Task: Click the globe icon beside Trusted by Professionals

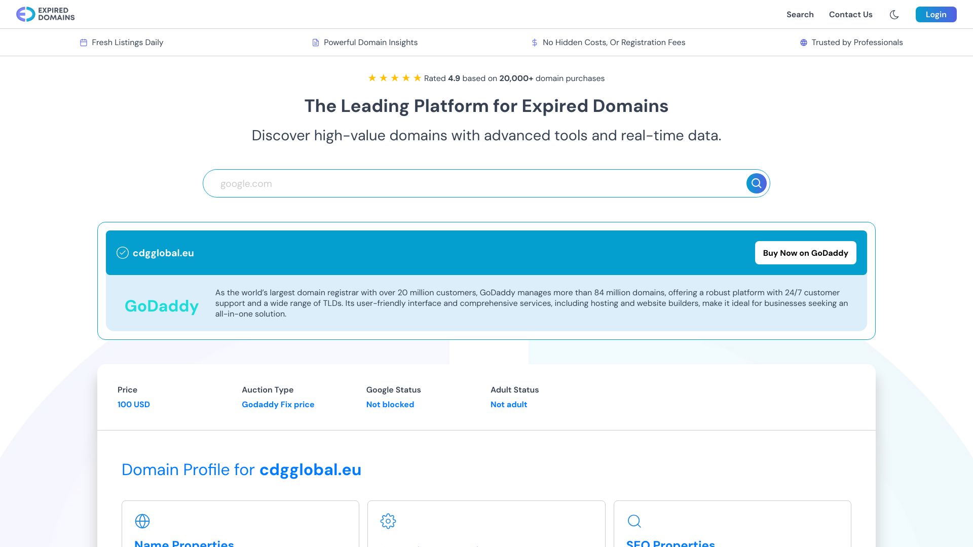Action: pyautogui.click(x=804, y=43)
